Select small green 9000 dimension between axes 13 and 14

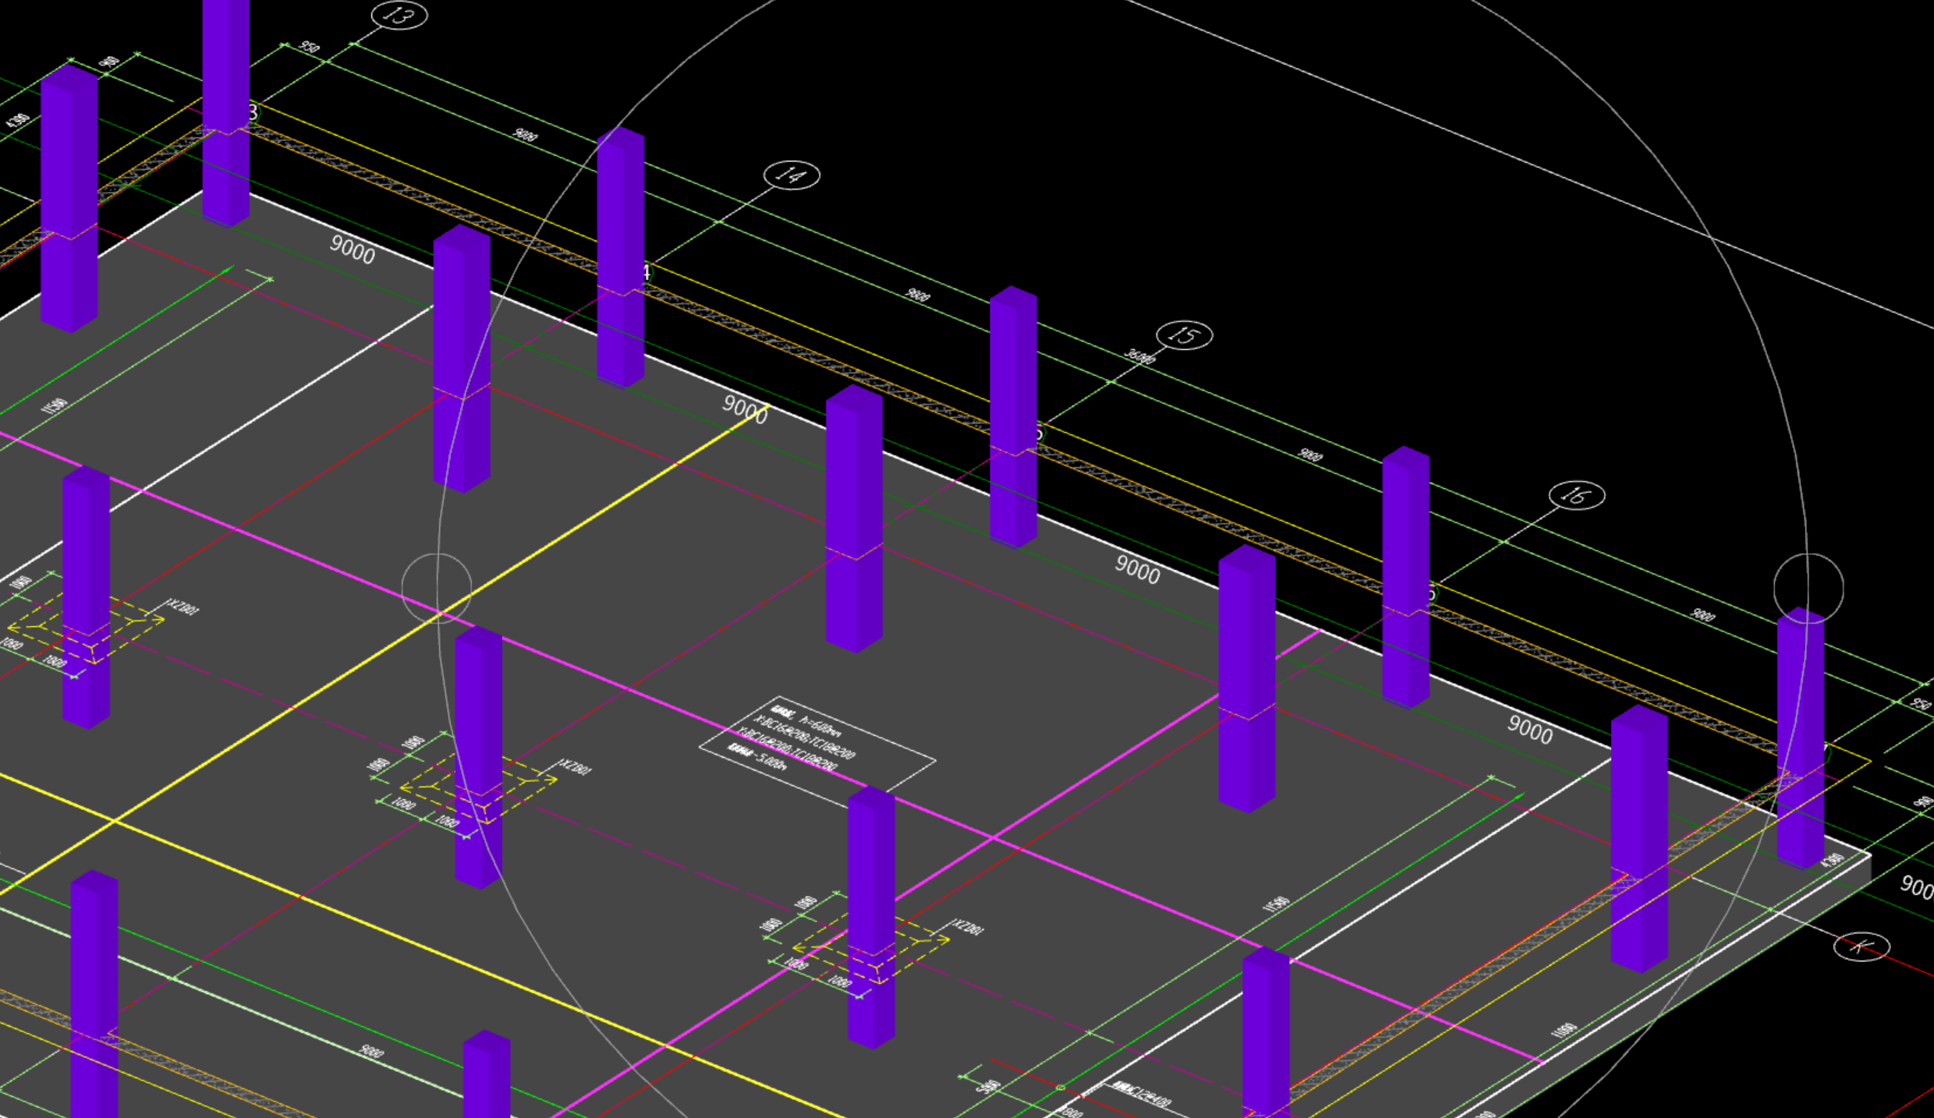tap(526, 135)
